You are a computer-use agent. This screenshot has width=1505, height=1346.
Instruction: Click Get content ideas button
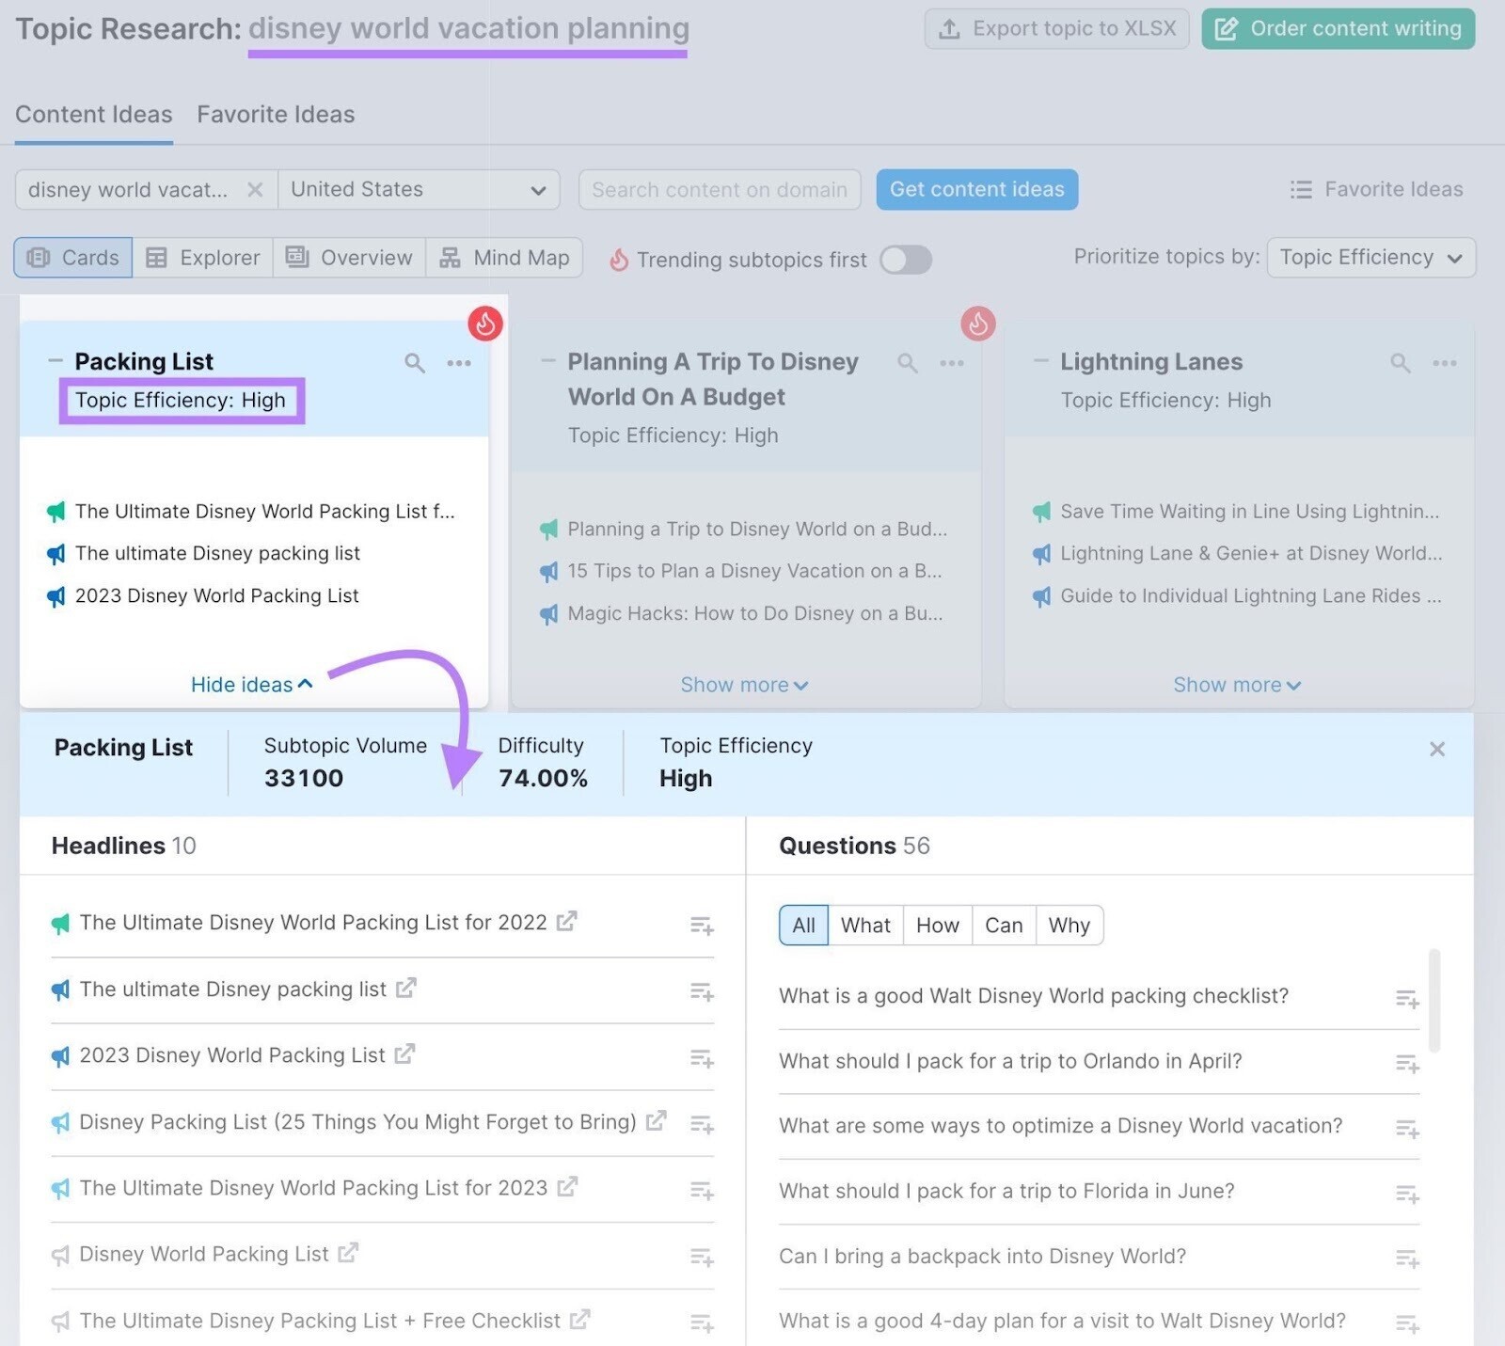click(x=977, y=190)
